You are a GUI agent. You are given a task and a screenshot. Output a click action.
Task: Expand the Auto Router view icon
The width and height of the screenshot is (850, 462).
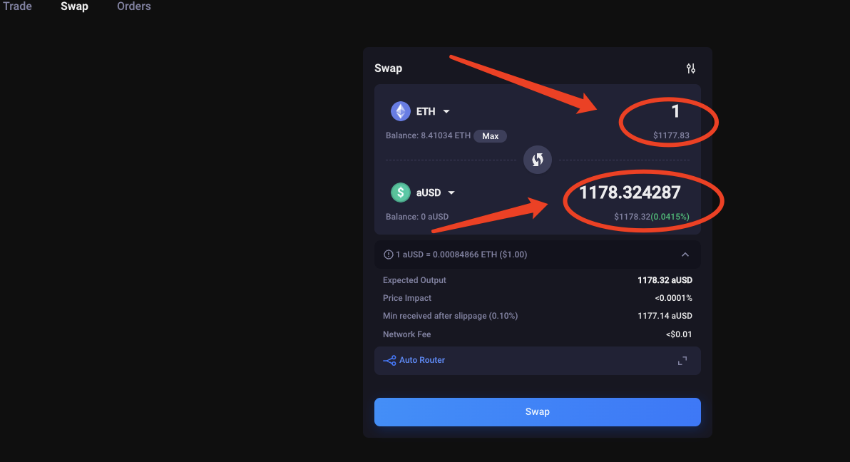[x=682, y=361]
